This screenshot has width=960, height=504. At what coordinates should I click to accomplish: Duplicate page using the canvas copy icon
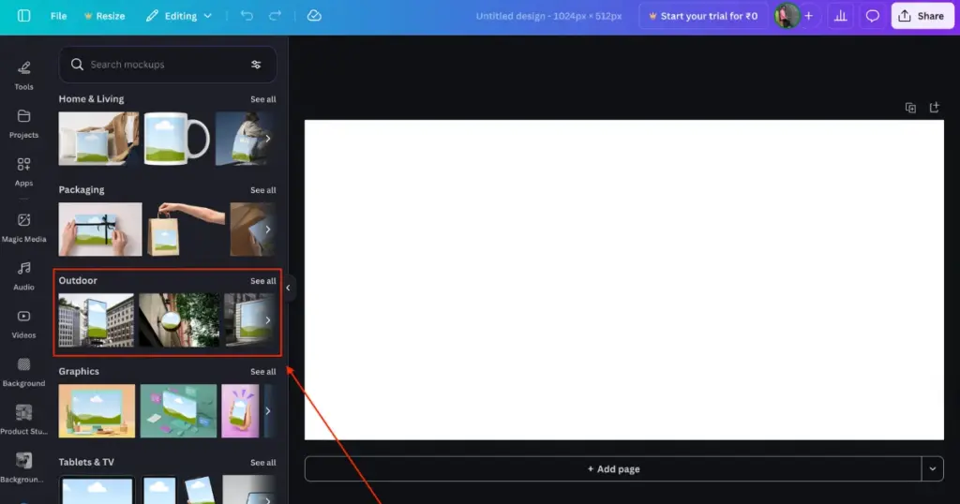click(910, 108)
